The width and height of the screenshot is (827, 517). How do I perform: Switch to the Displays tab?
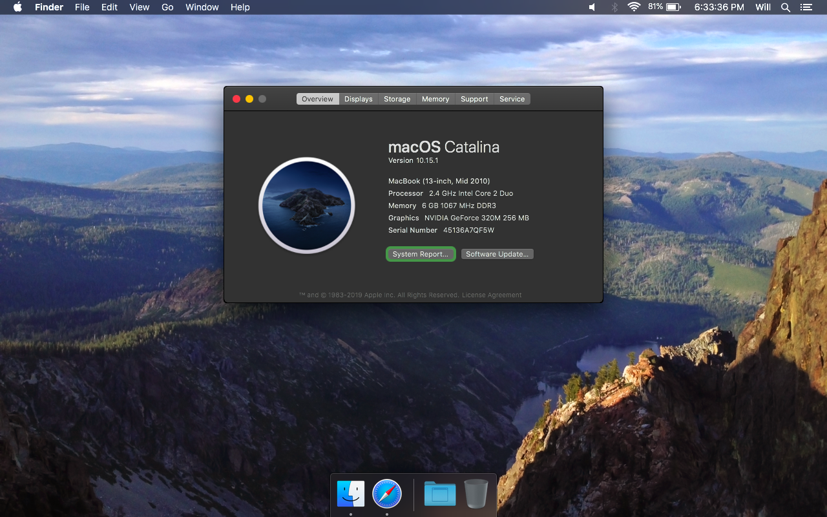click(359, 99)
